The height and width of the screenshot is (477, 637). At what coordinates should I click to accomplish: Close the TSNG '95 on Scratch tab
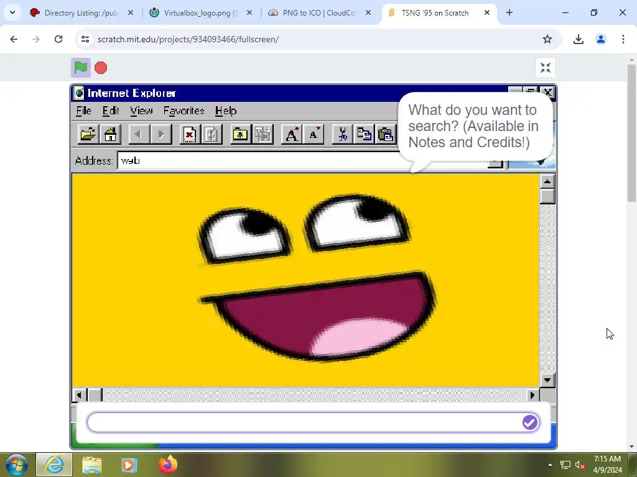coord(487,13)
